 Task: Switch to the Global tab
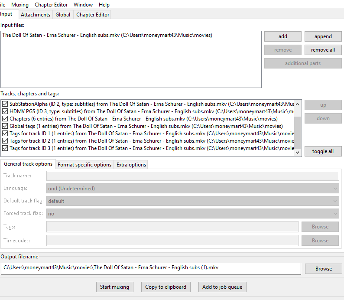(63, 15)
